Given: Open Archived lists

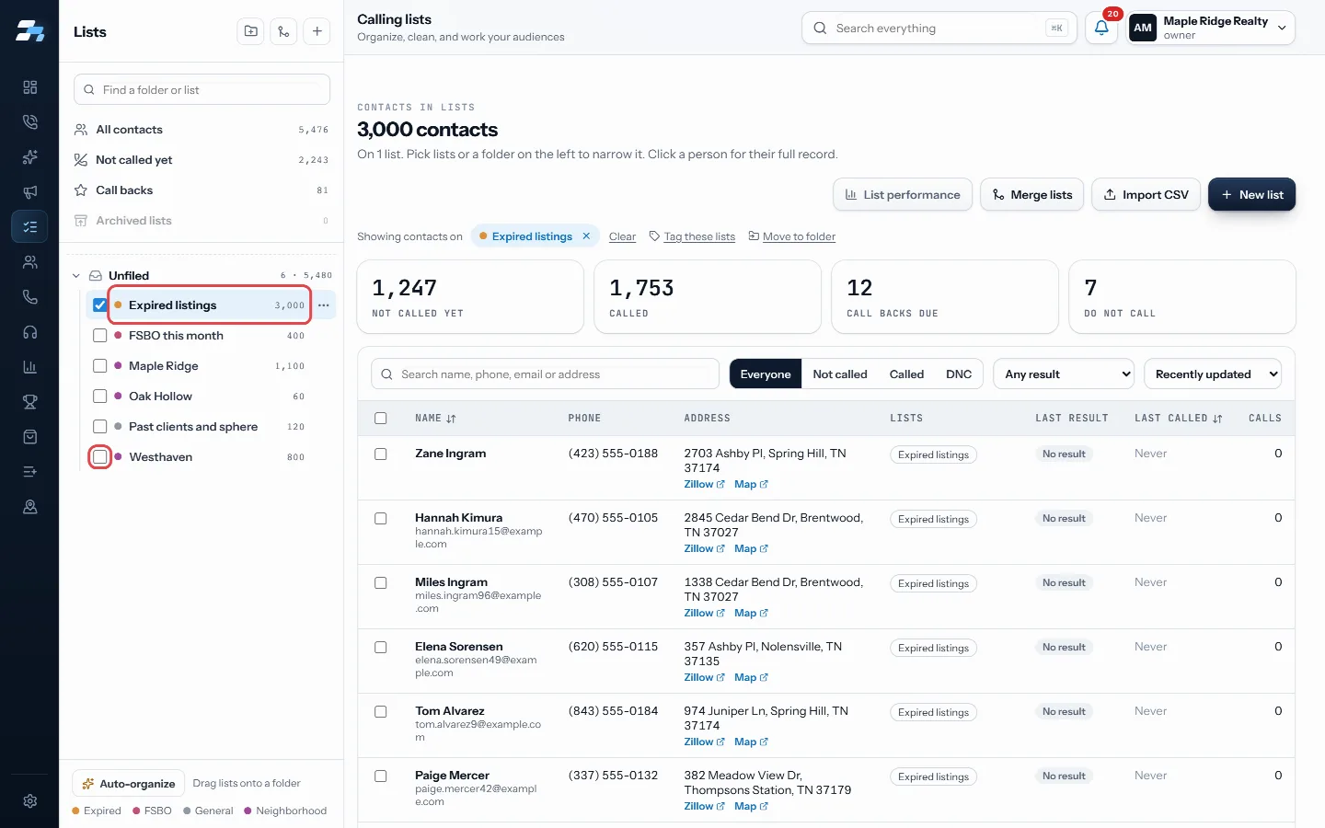Looking at the screenshot, I should (x=202, y=221).
